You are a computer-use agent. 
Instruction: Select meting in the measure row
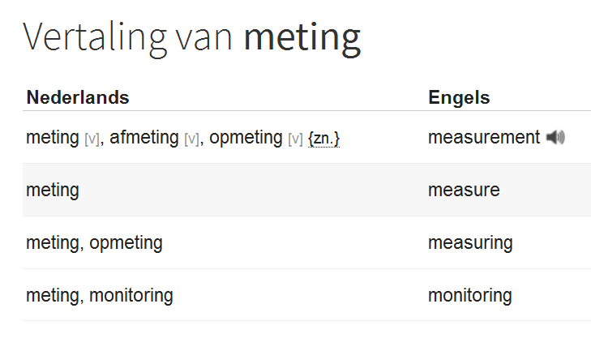pos(52,190)
